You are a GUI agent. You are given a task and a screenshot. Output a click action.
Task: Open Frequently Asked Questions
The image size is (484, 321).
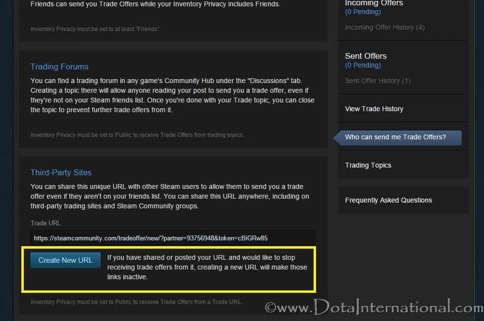pos(388,200)
